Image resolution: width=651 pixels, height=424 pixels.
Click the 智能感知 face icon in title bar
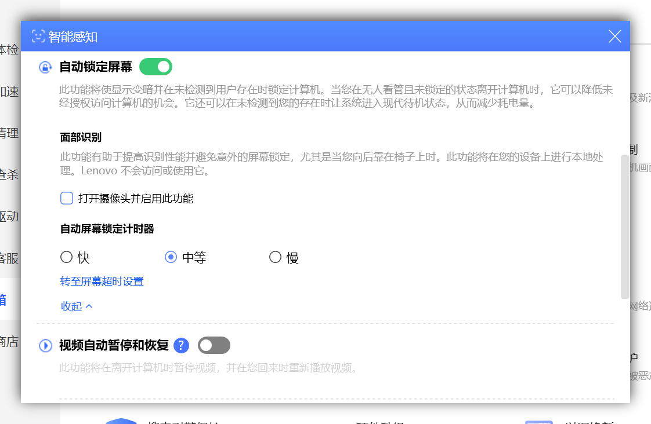pyautogui.click(x=38, y=36)
